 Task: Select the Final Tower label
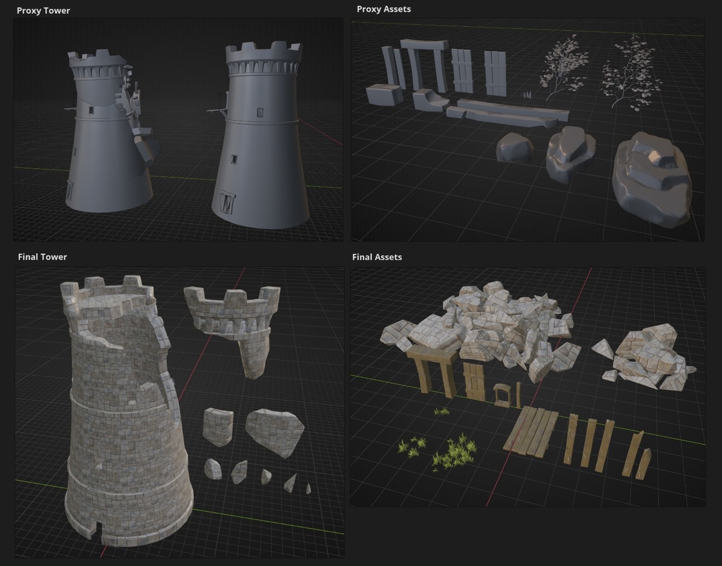[43, 257]
